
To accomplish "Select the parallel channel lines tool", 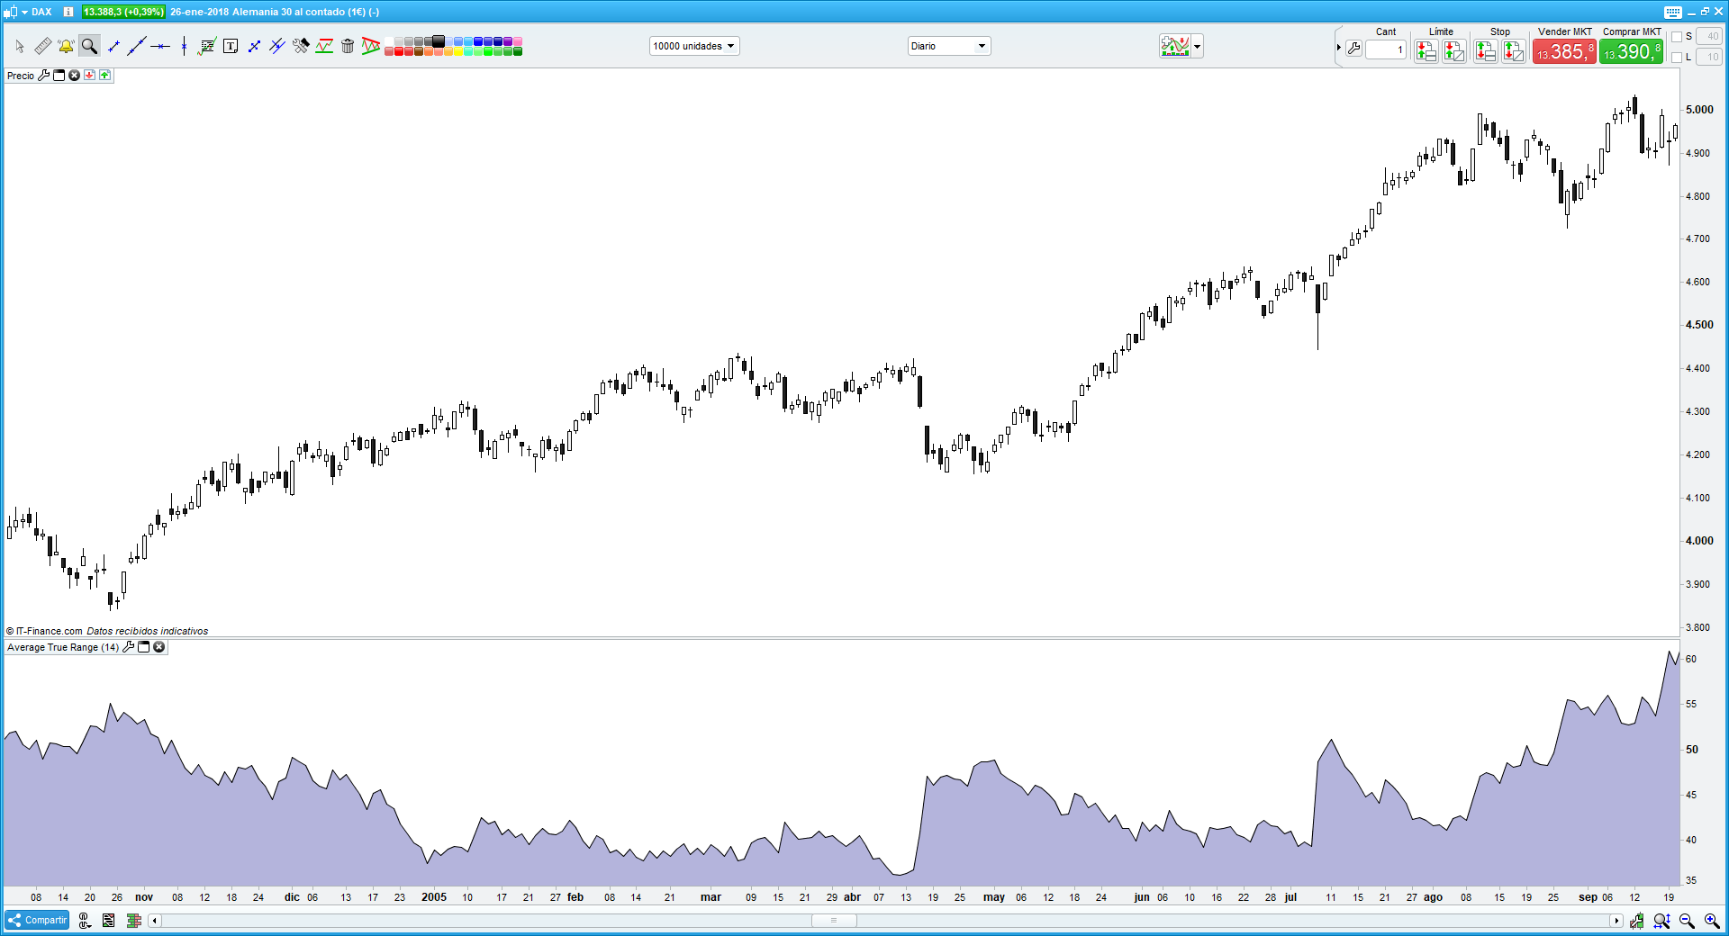I will tap(276, 46).
